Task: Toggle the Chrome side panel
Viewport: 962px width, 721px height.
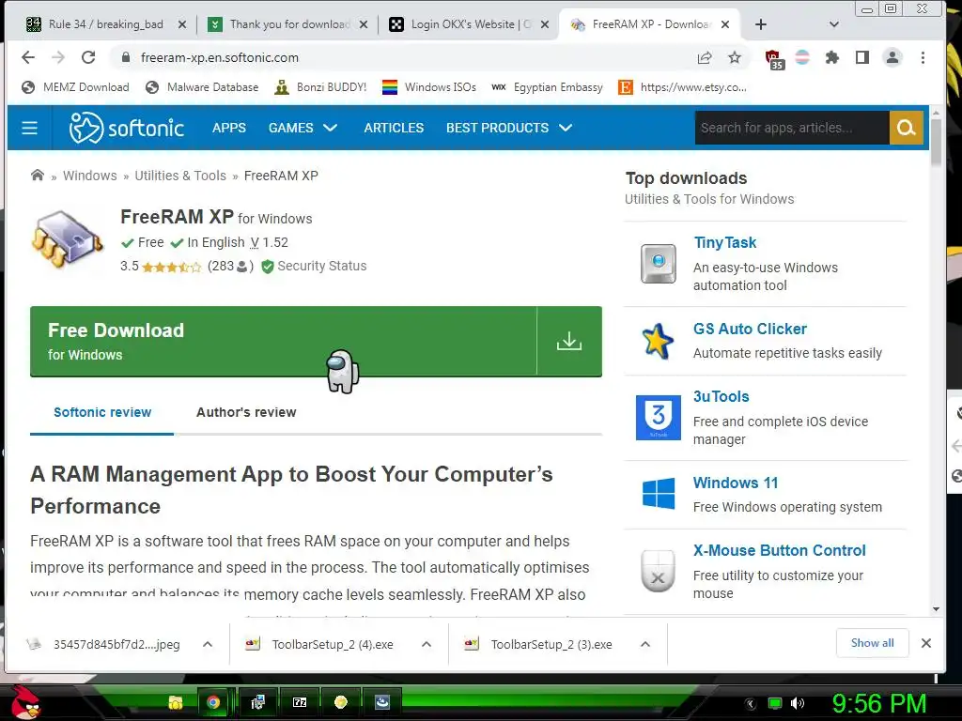Action: coord(862,57)
